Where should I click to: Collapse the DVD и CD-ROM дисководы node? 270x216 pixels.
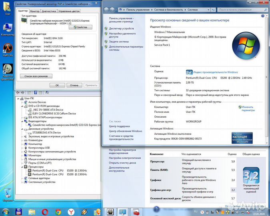23,106
